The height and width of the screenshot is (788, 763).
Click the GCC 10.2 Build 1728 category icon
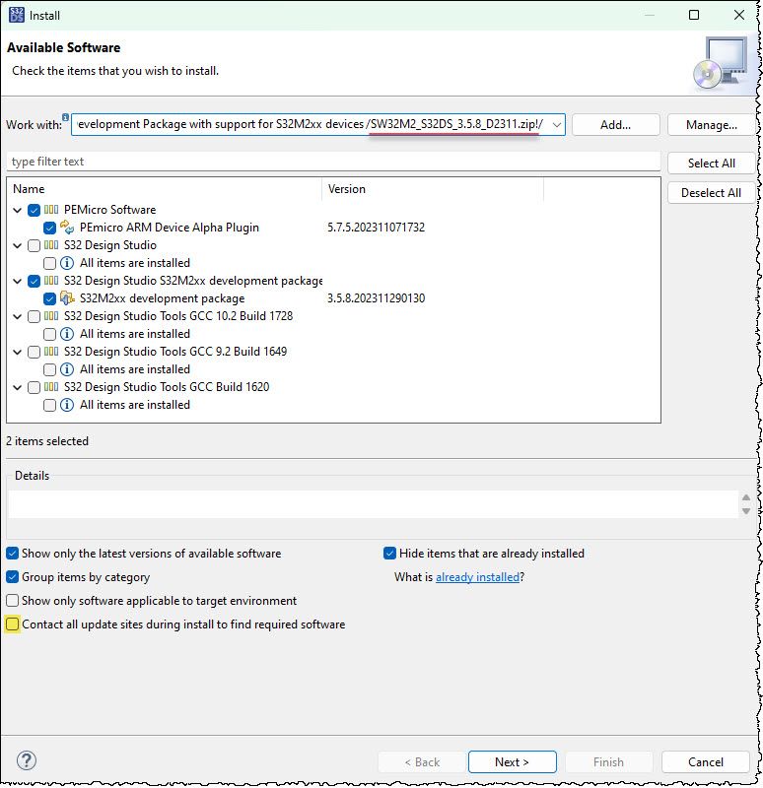(x=51, y=316)
